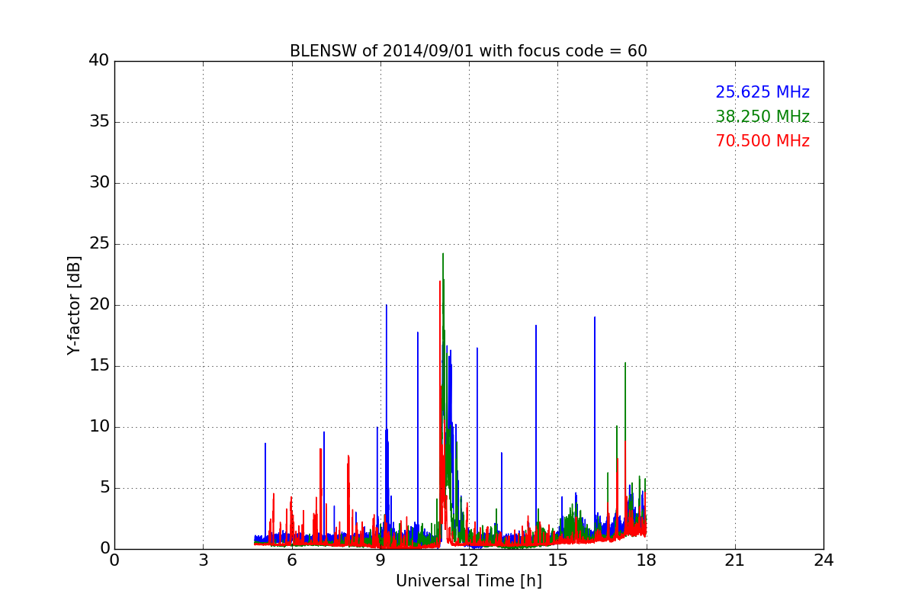The width and height of the screenshot is (915, 610).
Task: Click the x-axis tick label '21'
Action: pos(735,560)
